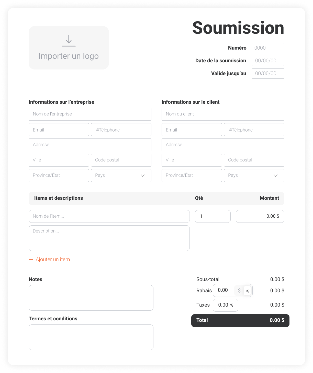Click the Nom du client field
Screen dimensions: 313x373
point(223,114)
